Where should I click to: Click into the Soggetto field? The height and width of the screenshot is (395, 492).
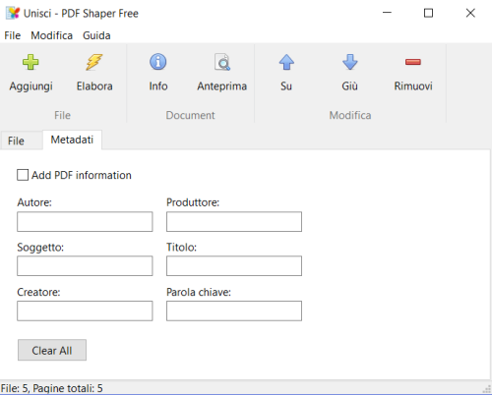click(85, 266)
